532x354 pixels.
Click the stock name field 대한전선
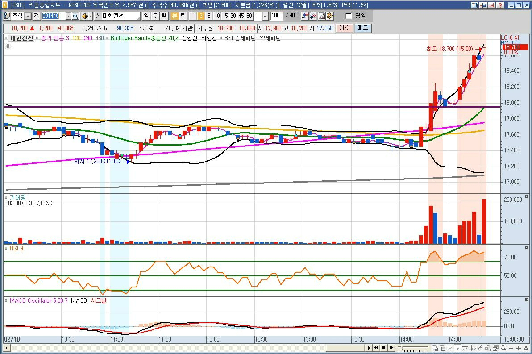point(121,16)
